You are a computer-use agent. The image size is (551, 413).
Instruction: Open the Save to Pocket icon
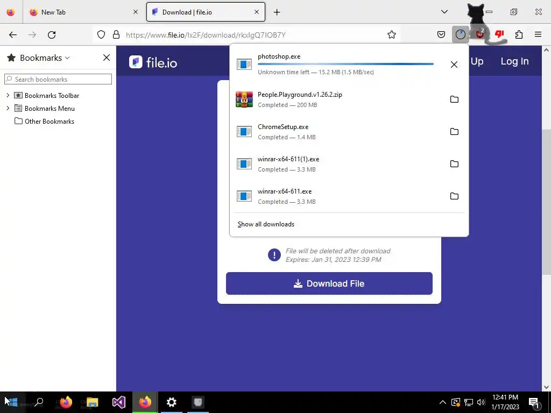click(x=441, y=35)
